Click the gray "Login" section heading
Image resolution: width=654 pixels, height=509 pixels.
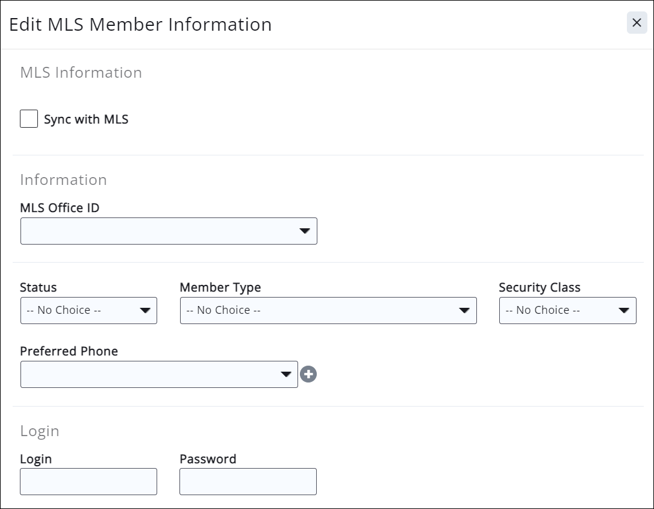(40, 431)
